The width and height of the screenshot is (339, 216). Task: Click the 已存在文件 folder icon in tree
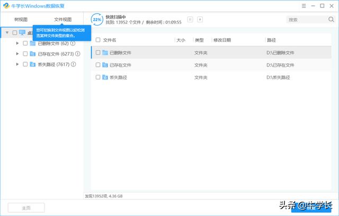(x=33, y=54)
